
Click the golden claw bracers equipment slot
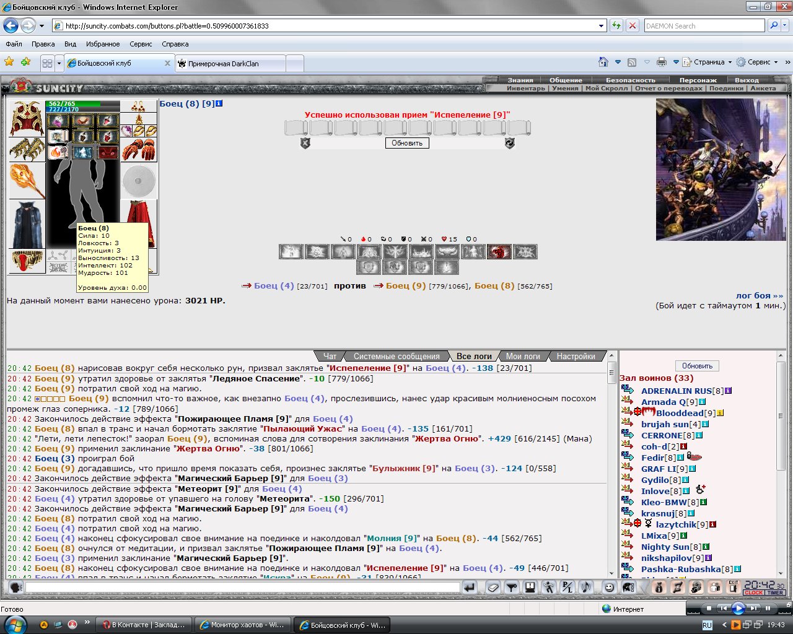[x=27, y=150]
